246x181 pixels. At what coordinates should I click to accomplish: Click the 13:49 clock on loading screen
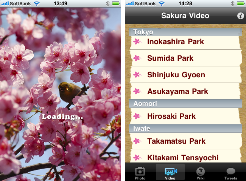coord(61,3)
